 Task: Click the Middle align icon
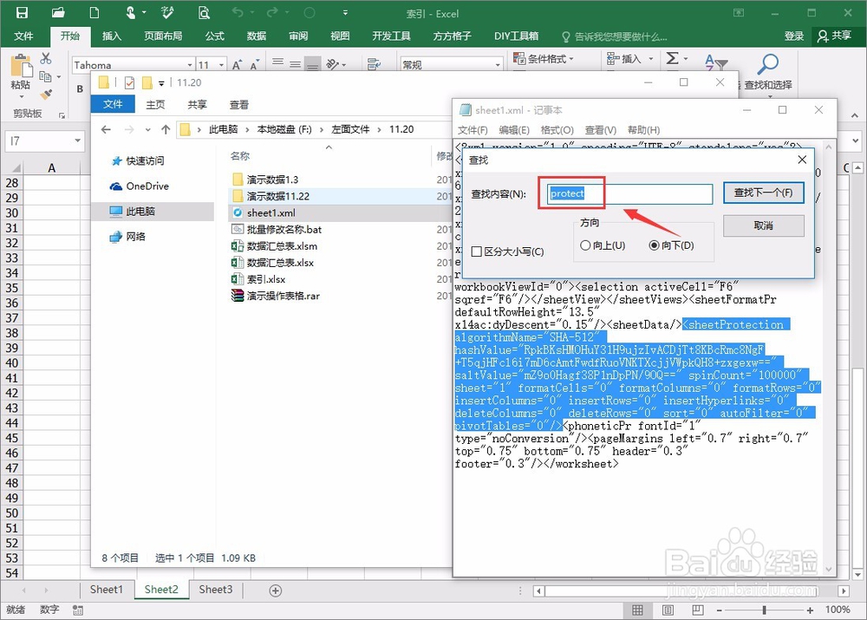[x=296, y=63]
